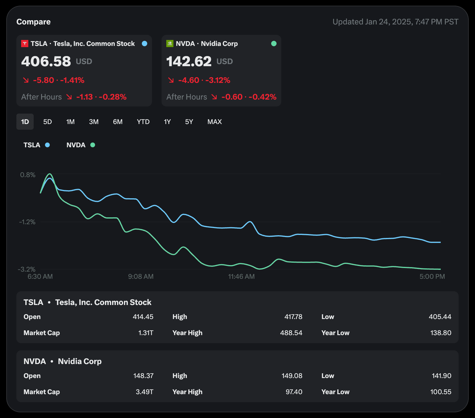This screenshot has height=418, width=475.
Task: Click NVDA Year Low value 100.55
Action: tap(441, 392)
